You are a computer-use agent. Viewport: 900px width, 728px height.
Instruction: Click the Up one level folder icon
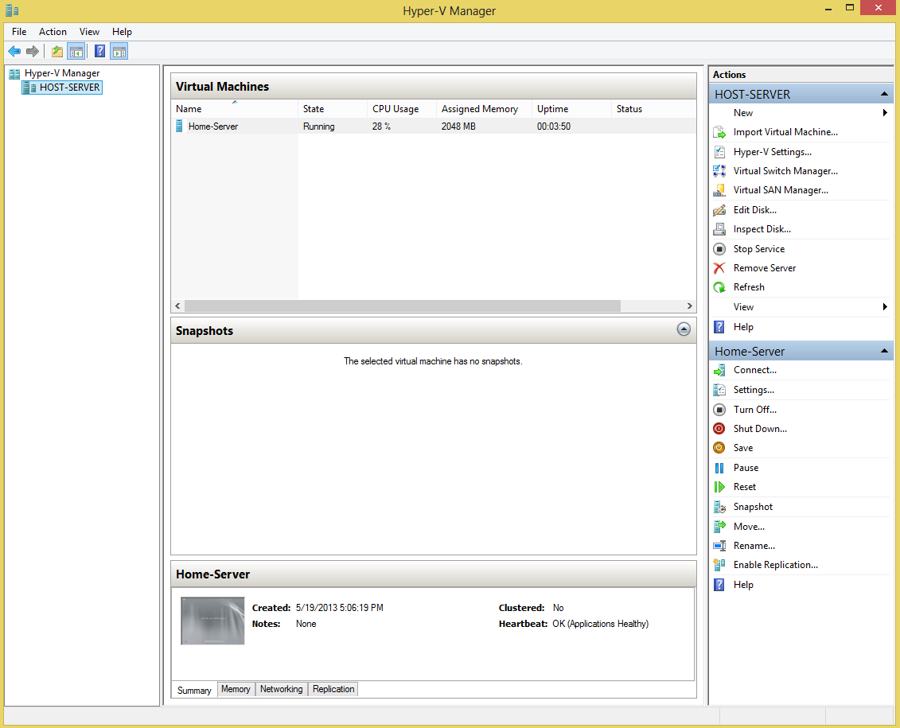click(56, 52)
